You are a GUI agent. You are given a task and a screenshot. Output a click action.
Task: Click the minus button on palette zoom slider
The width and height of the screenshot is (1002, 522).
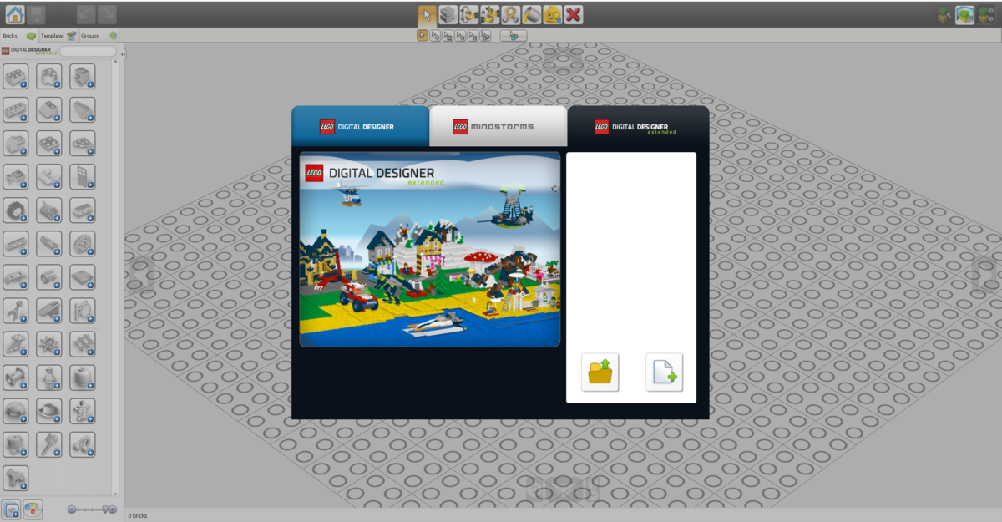72,509
